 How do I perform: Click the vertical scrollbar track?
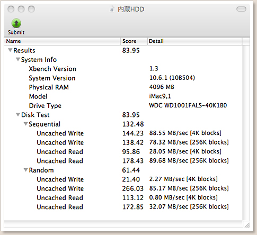(x=246, y=133)
